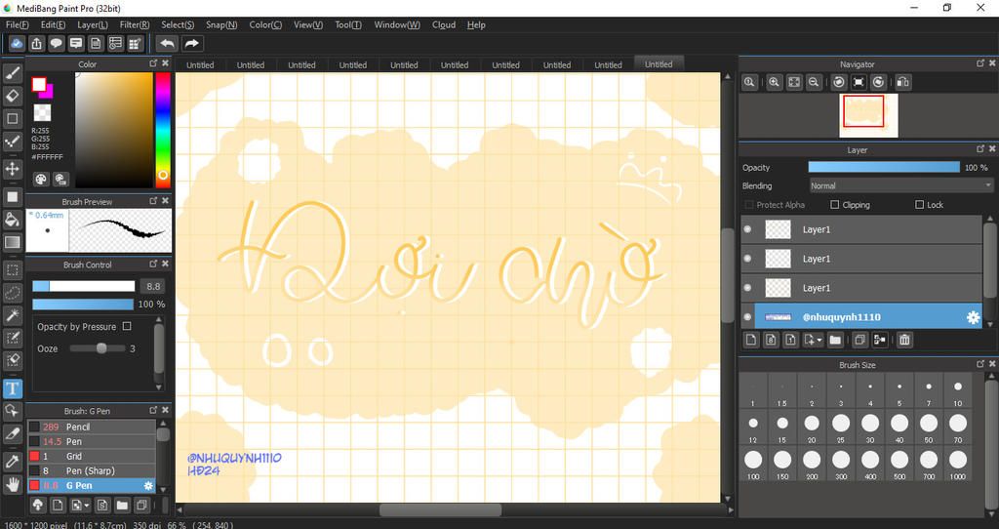Image resolution: width=999 pixels, height=529 pixels.
Task: Float the Brush Preview panel
Action: (153, 201)
